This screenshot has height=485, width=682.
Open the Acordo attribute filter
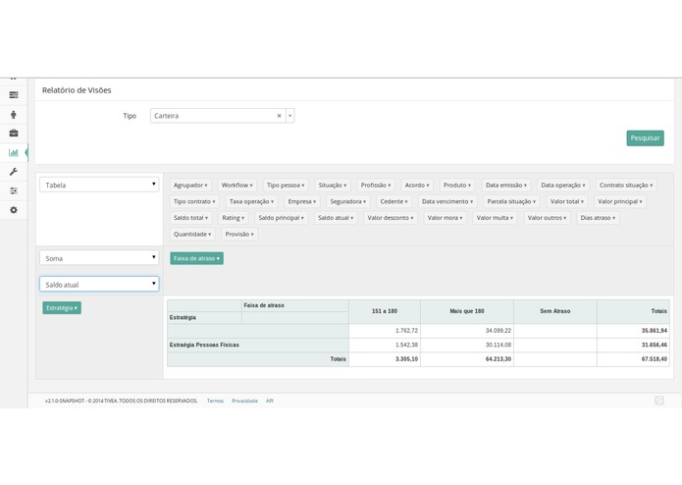point(417,185)
